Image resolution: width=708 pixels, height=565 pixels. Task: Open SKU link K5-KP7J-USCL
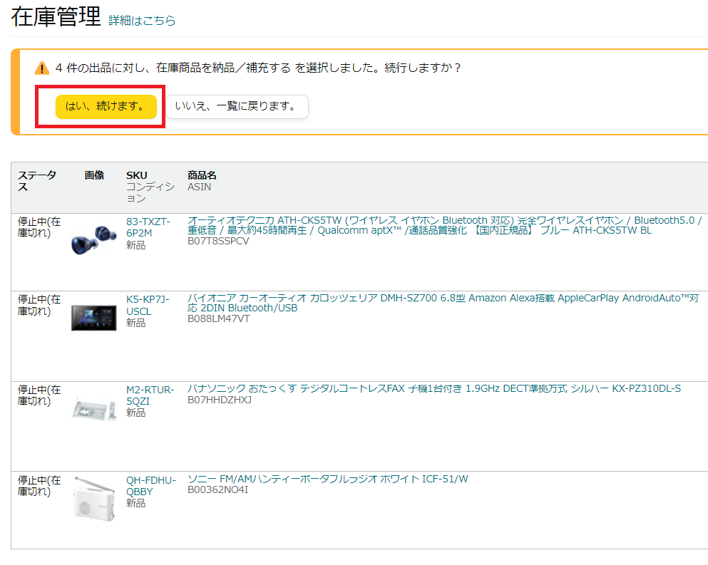(x=148, y=306)
